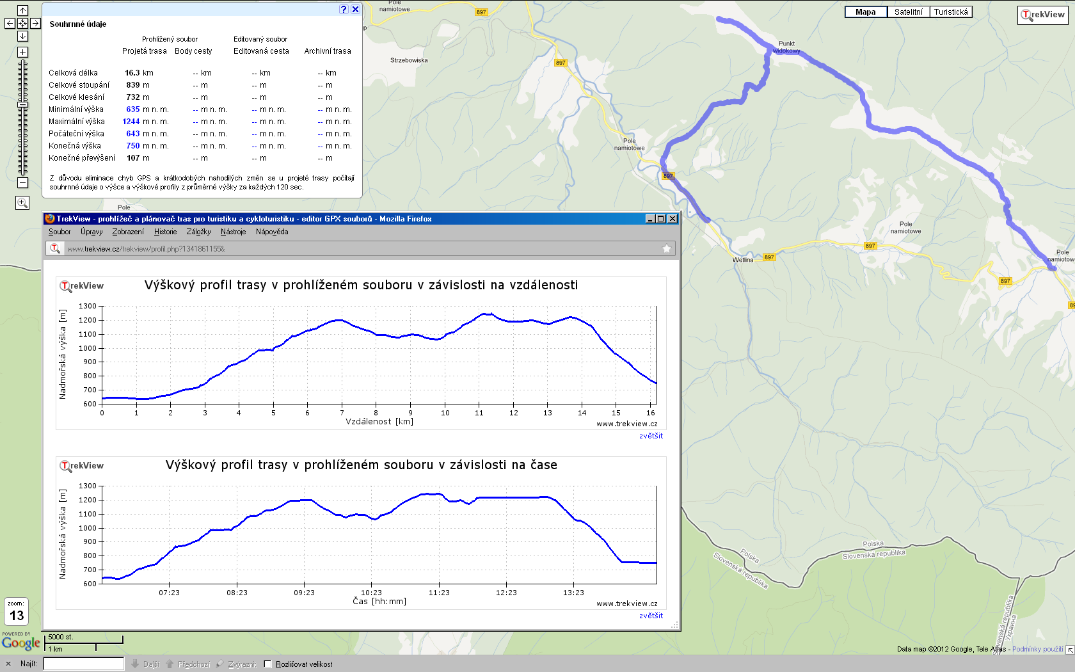This screenshot has width=1075, height=672.
Task: Bookmark page with star icon in address bar
Action: tap(666, 249)
